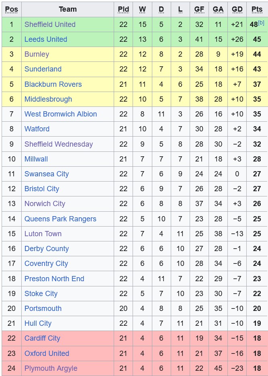Click the Cardiff City link

tap(42, 338)
